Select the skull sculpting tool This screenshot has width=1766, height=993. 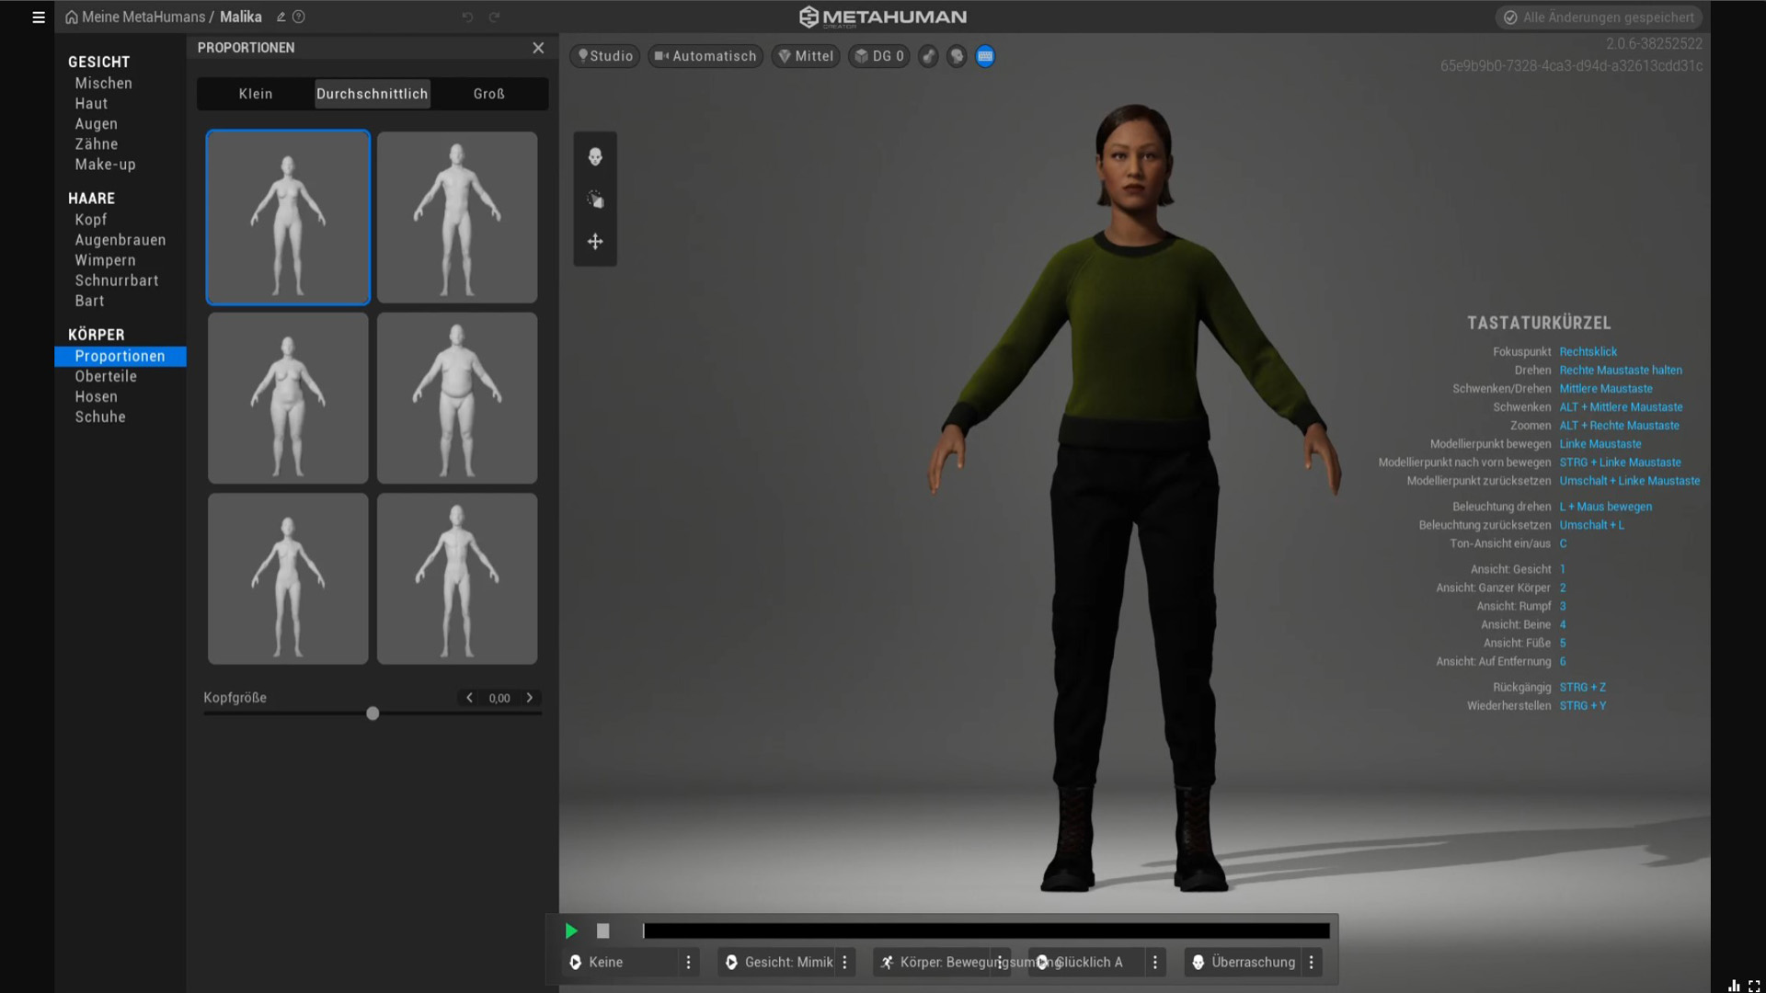(595, 156)
